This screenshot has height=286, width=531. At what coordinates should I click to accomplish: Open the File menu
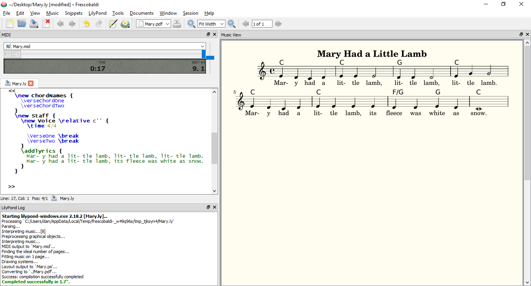coord(7,13)
